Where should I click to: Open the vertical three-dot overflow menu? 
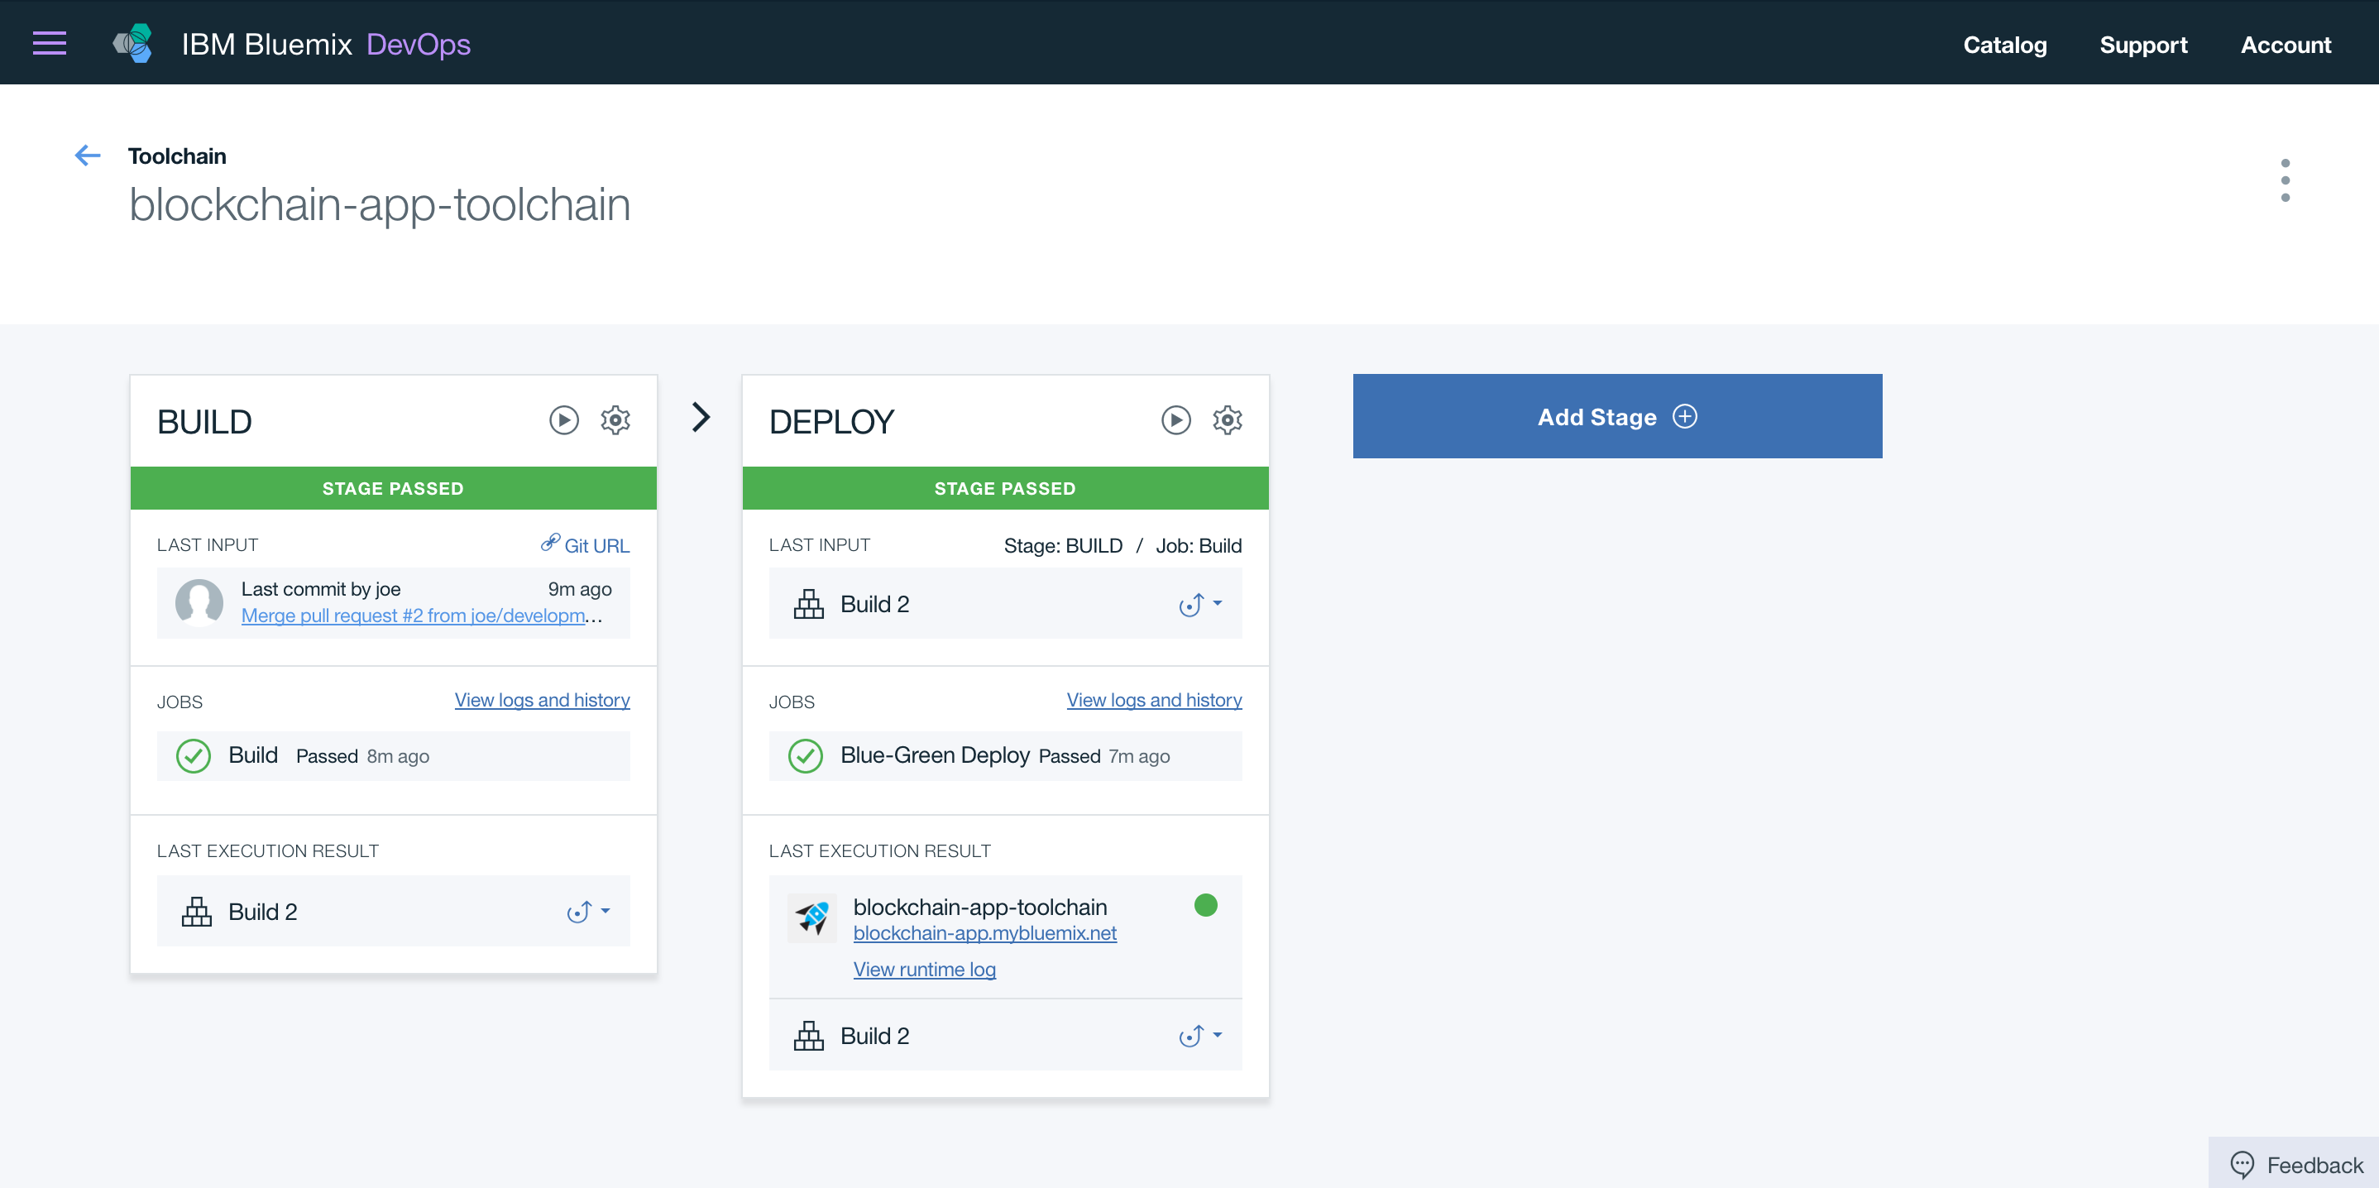[x=2285, y=180]
